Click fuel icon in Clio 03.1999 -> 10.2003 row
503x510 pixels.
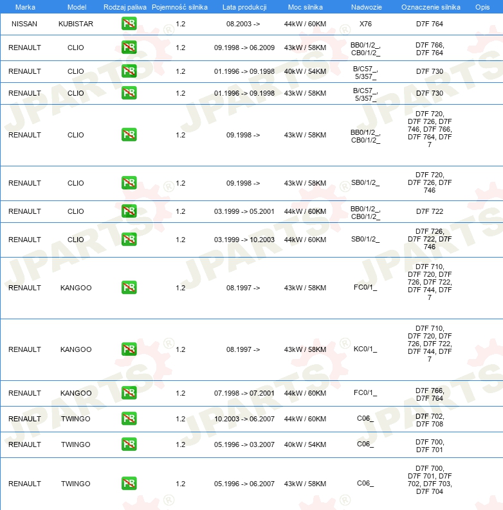click(x=129, y=240)
